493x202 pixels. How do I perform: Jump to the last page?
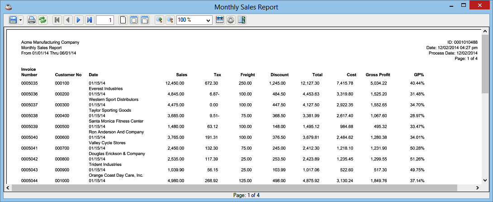pos(90,20)
